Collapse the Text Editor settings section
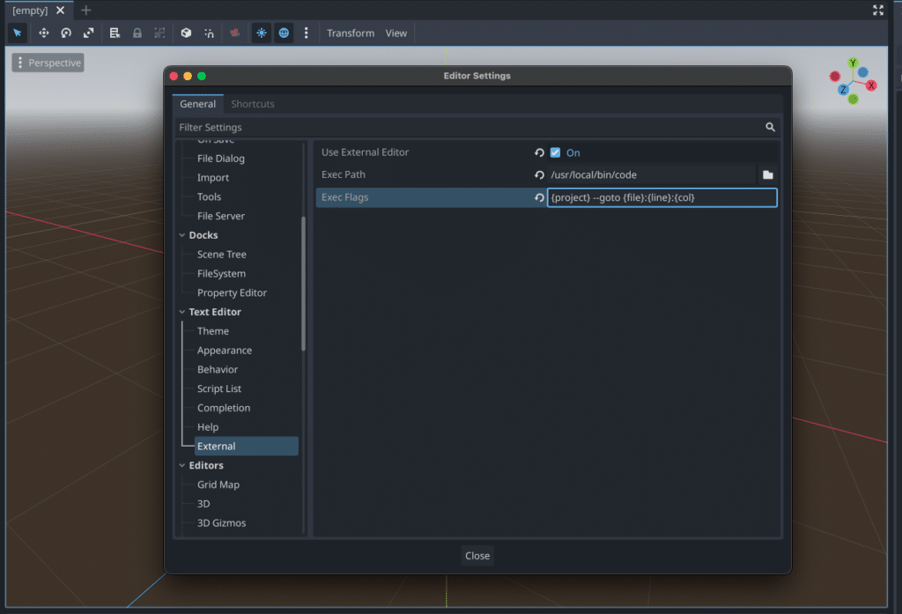The width and height of the screenshot is (902, 614). [x=182, y=311]
